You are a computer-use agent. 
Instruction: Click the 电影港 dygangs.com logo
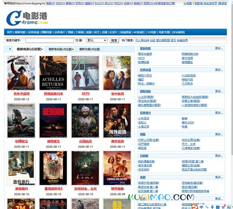(x=27, y=18)
